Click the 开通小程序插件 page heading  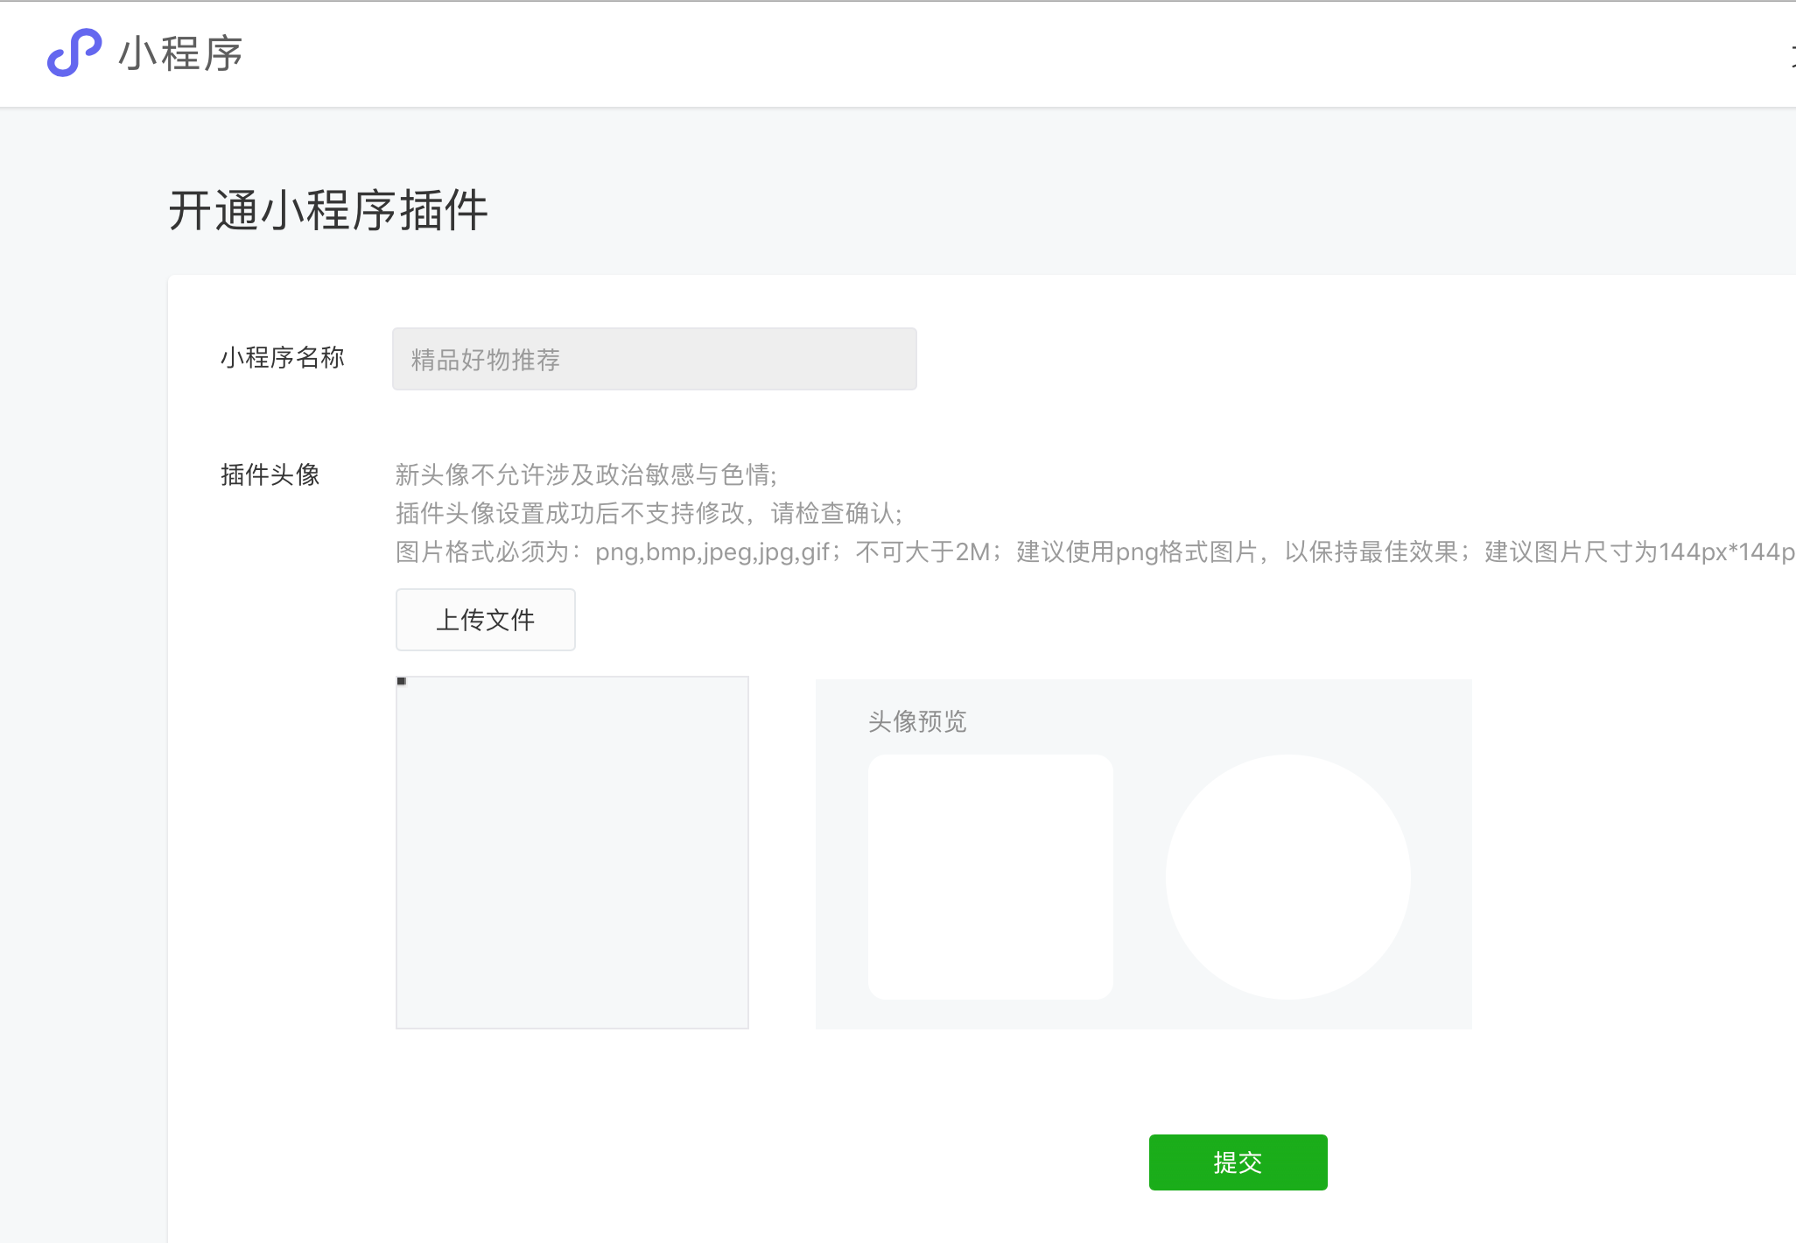point(327,210)
